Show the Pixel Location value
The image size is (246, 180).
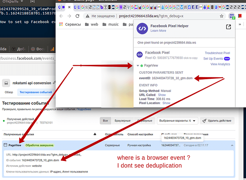coord(166,103)
